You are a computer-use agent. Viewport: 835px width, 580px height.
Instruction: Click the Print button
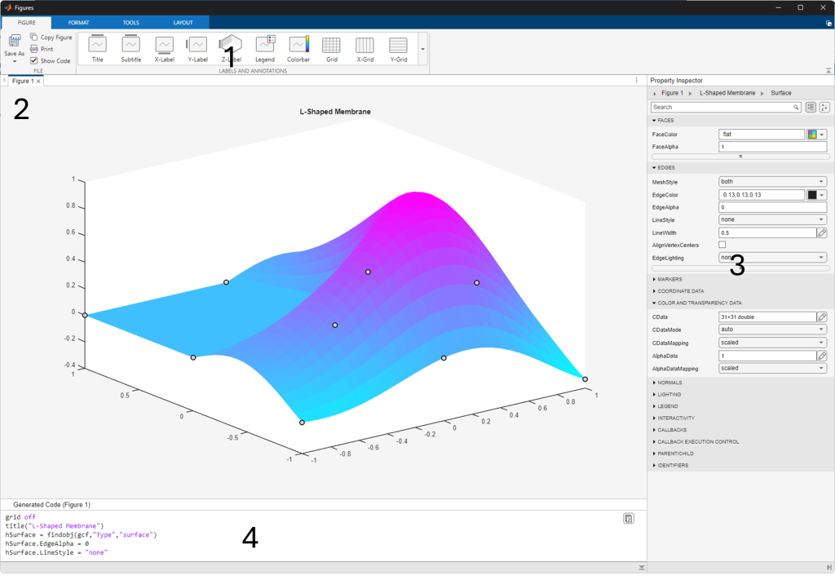click(42, 49)
